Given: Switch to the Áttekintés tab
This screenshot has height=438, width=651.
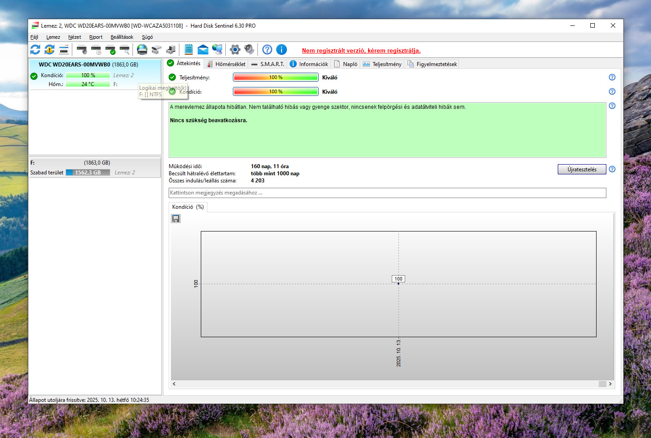Looking at the screenshot, I should click(x=184, y=63).
